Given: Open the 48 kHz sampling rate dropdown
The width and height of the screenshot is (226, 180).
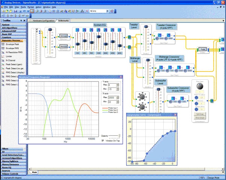Looking at the screenshot, I should point(107,11).
